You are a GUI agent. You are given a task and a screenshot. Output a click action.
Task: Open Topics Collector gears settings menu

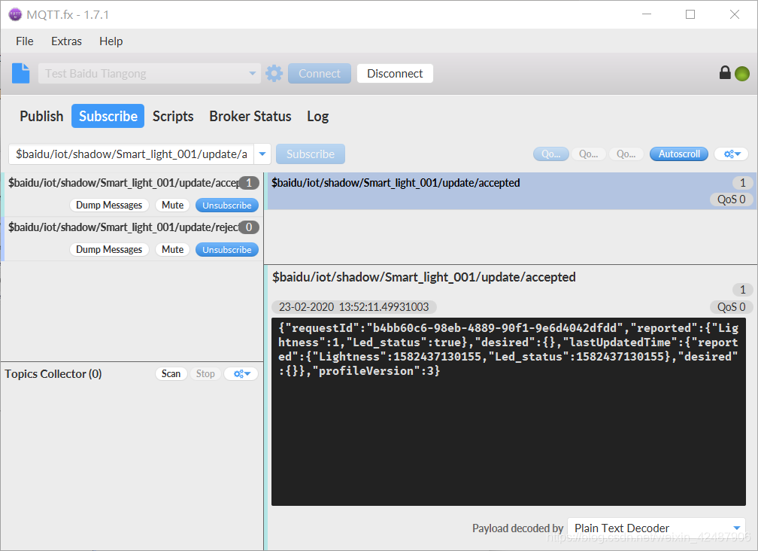point(241,374)
